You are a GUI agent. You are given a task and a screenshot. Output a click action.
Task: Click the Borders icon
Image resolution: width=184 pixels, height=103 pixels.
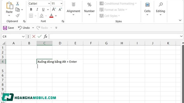click(31, 15)
